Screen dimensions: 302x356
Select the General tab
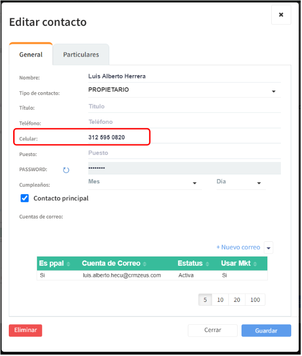[31, 55]
